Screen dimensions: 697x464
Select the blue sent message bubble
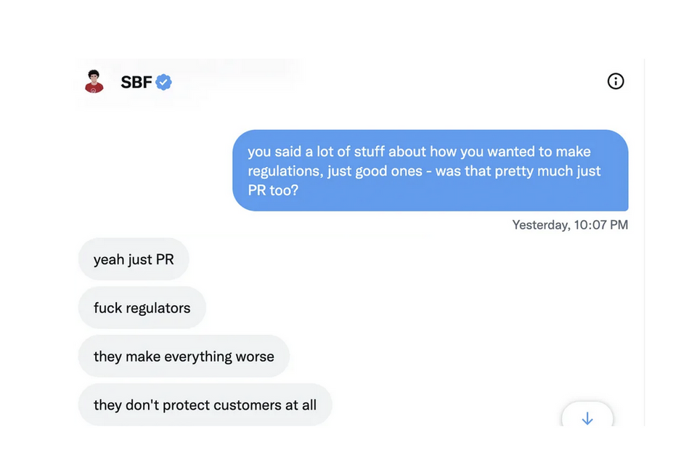(x=430, y=171)
